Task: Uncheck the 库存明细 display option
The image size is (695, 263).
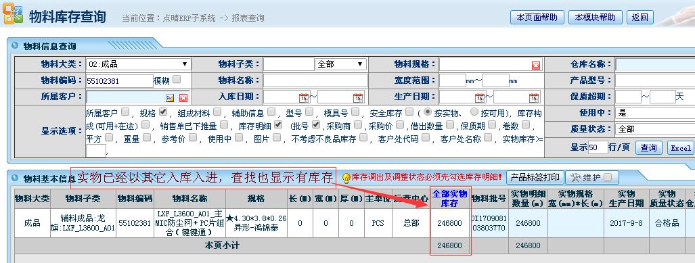Action: pos(278,124)
